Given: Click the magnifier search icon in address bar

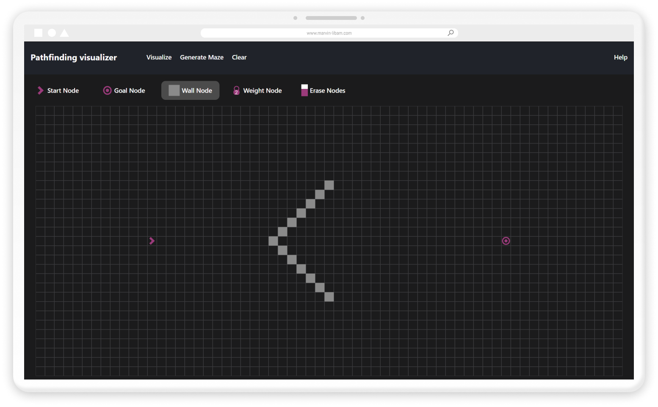Looking at the screenshot, I should (x=450, y=33).
